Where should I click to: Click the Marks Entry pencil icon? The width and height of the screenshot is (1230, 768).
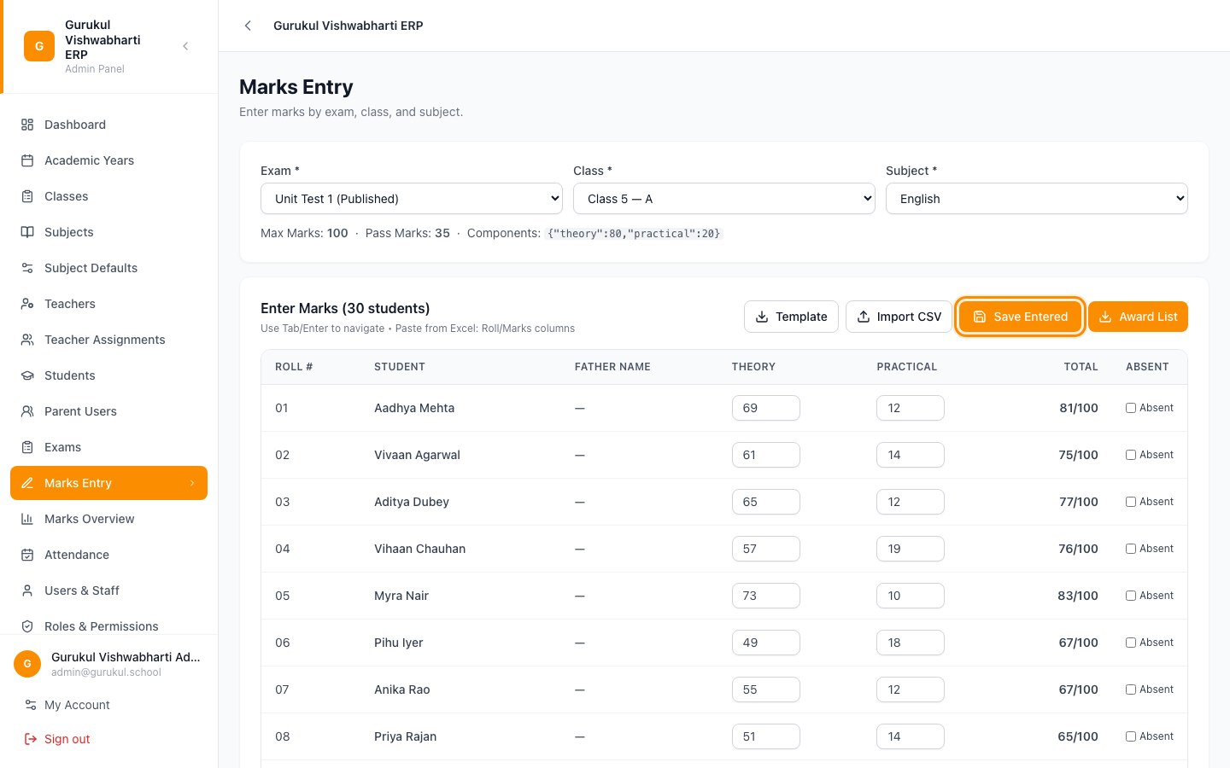coord(27,483)
